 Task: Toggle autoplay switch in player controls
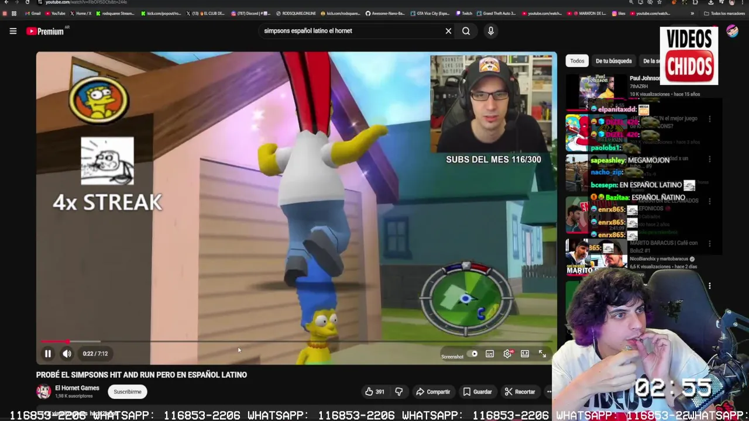(473, 354)
